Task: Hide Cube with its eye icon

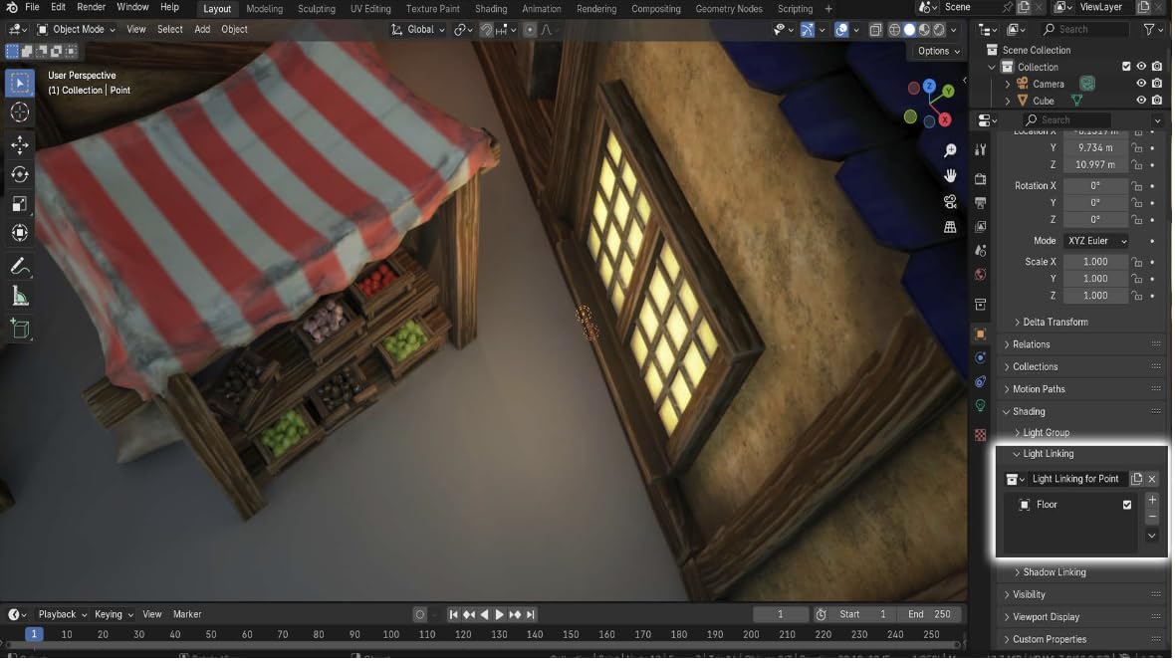Action: click(x=1143, y=101)
